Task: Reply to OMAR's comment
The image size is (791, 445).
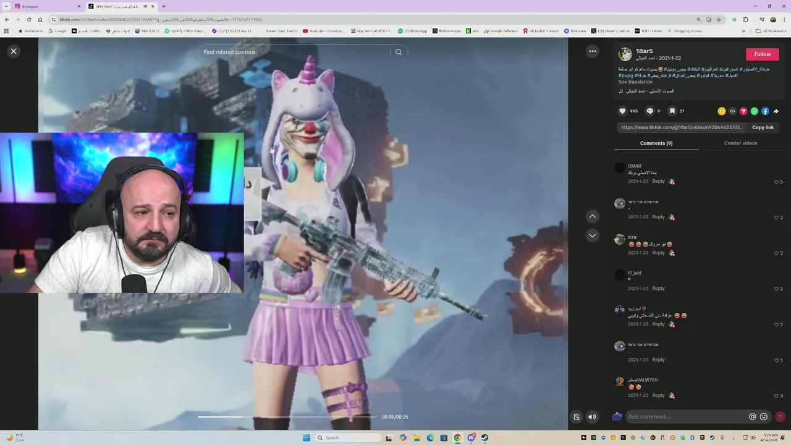Action: coord(658,182)
